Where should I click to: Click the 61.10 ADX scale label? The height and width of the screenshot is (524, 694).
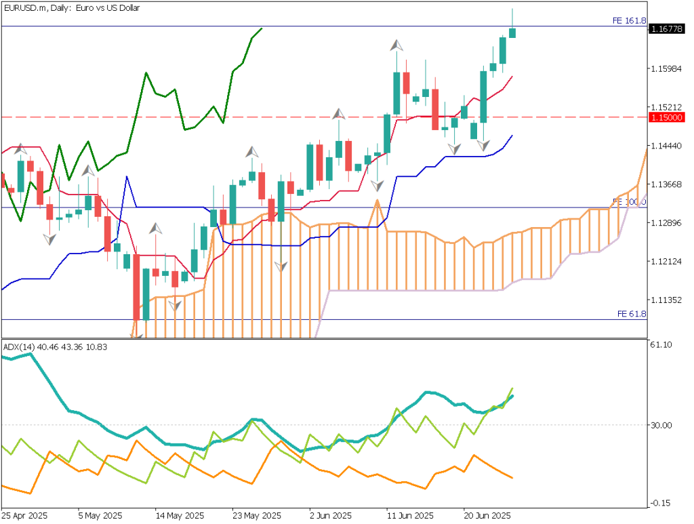[x=661, y=345]
